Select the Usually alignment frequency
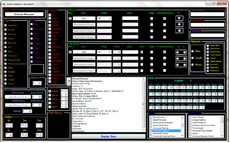Screen dimensions: 230x143 [x=192, y=58]
